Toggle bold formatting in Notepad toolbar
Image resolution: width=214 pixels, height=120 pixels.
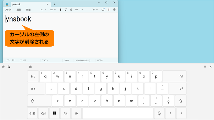click(x=60, y=10)
